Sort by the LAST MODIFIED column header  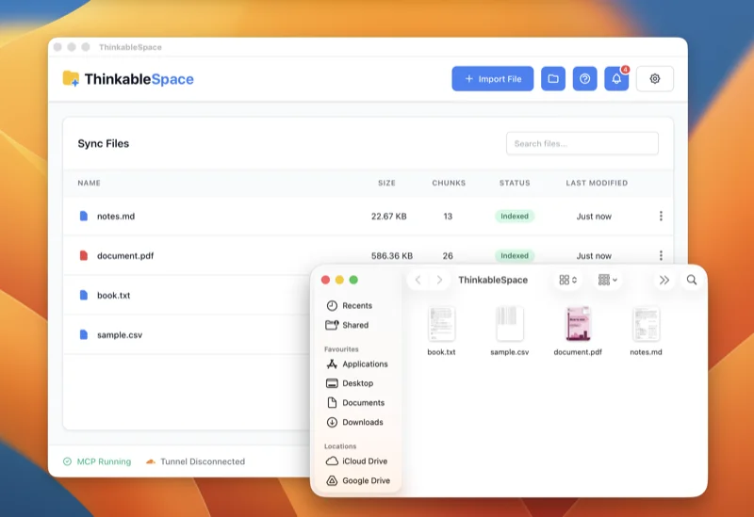pos(597,183)
